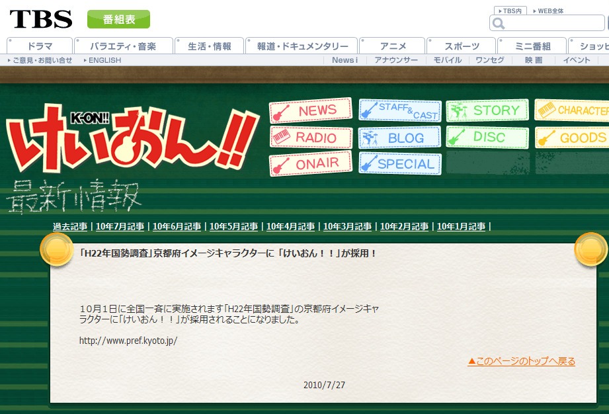
Task: Open the ONAIR guitar button
Action: pos(310,164)
